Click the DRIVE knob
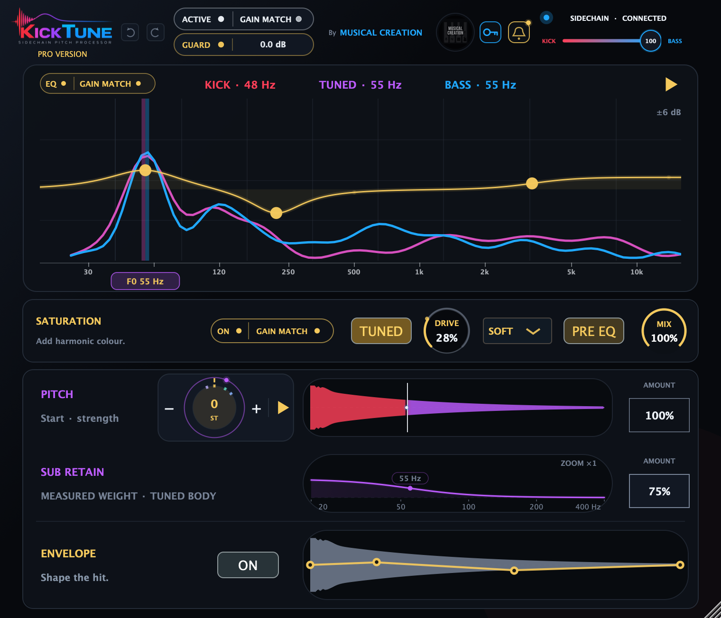Image resolution: width=721 pixels, height=618 pixels. coord(446,331)
